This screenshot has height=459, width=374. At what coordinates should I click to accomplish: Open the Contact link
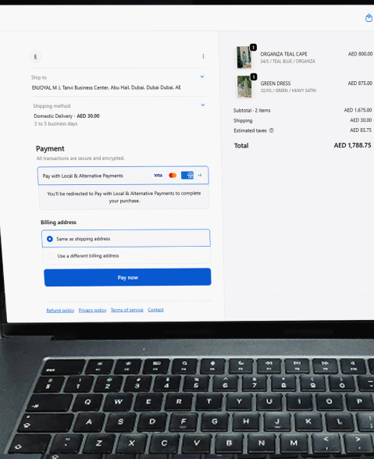[155, 309]
